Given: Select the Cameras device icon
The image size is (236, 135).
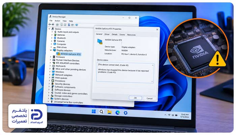Looking at the screenshot, I should [55, 41].
